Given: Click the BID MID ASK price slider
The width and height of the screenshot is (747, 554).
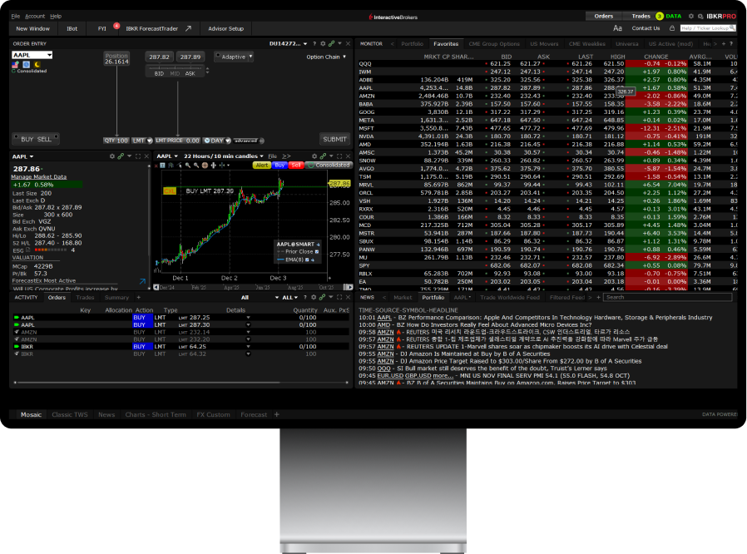Looking at the screenshot, I should pos(175,71).
